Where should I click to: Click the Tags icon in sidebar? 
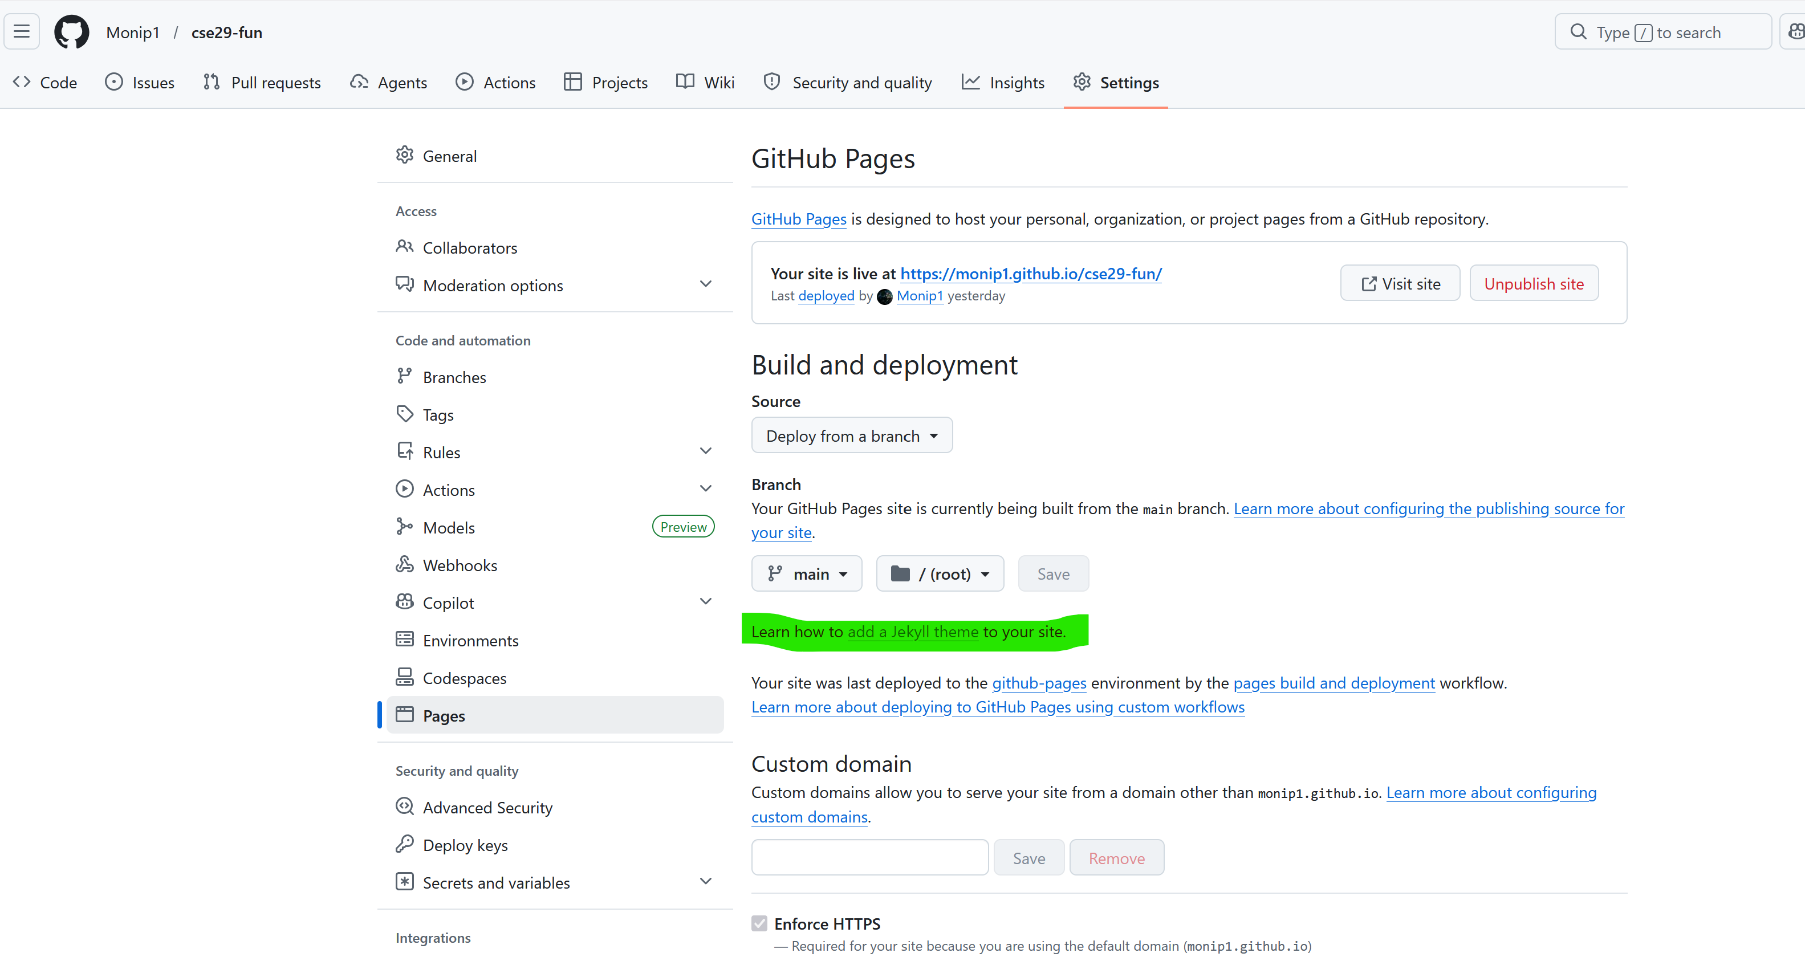(x=404, y=414)
